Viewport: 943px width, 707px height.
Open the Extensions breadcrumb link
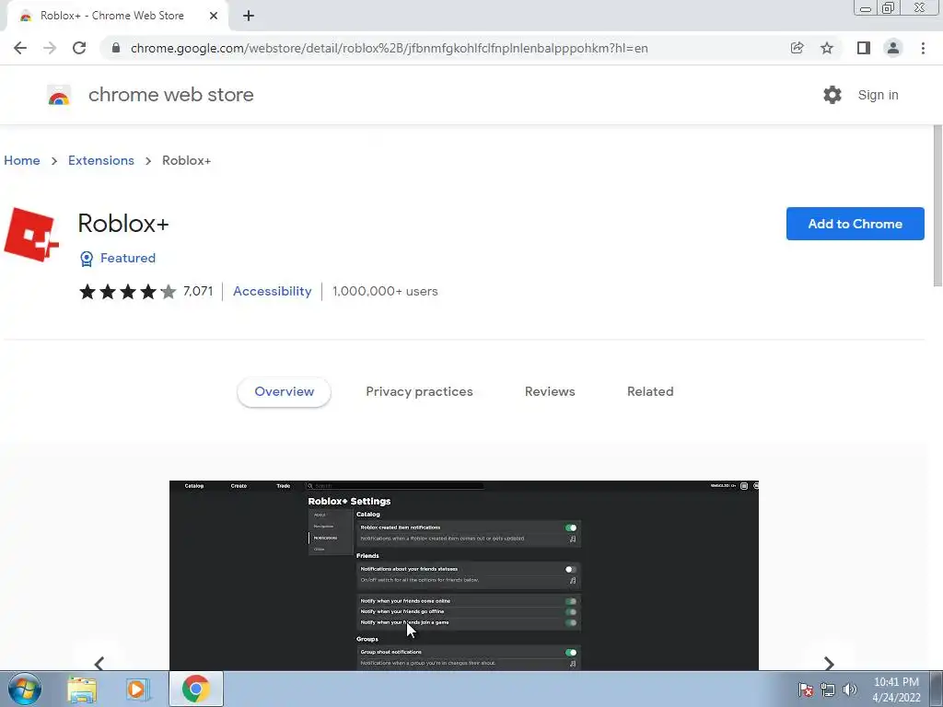(101, 160)
